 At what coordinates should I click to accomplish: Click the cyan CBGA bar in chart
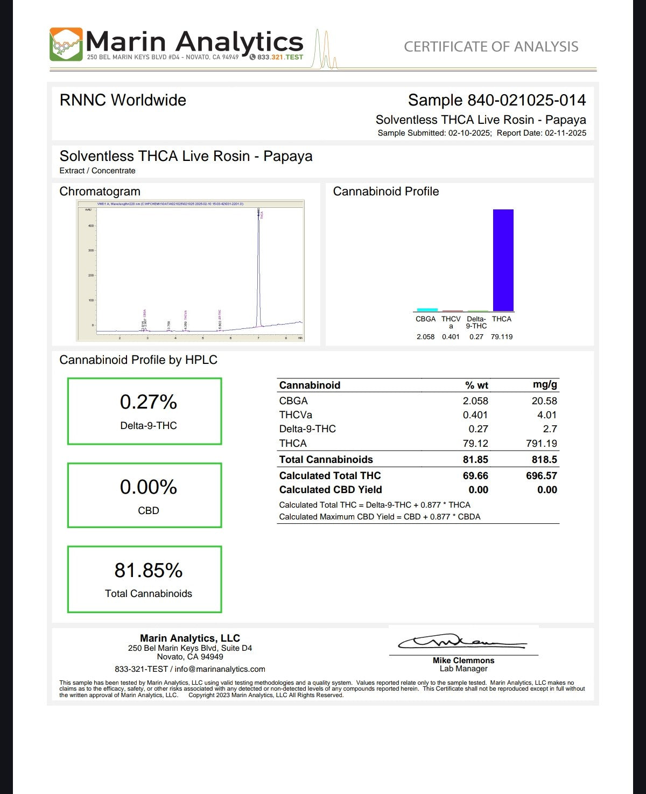(427, 310)
